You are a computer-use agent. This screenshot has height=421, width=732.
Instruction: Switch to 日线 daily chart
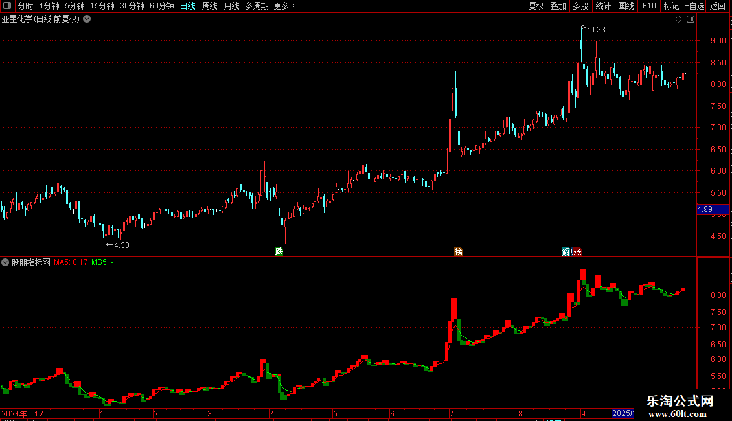(188, 6)
